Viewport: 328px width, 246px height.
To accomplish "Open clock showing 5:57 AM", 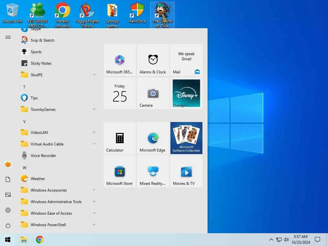I will pos(300,240).
